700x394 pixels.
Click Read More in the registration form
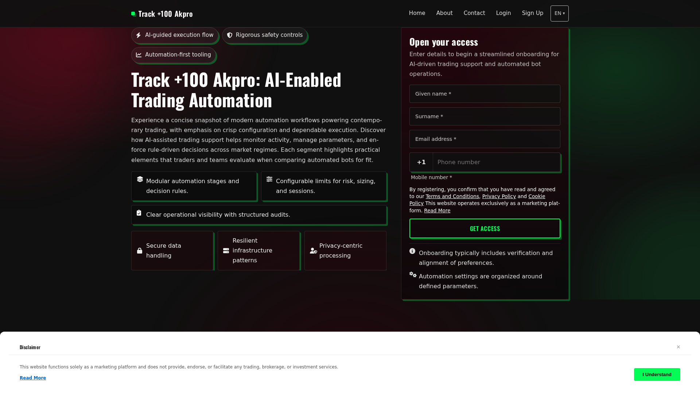pyautogui.click(x=437, y=210)
